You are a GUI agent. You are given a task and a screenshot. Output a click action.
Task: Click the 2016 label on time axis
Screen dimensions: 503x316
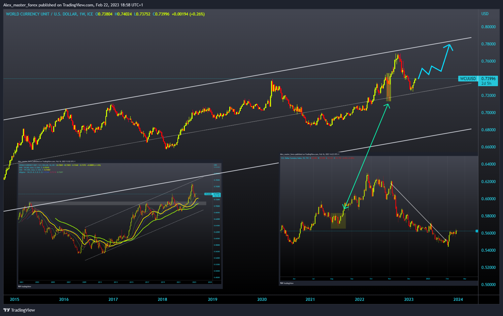(x=64, y=300)
